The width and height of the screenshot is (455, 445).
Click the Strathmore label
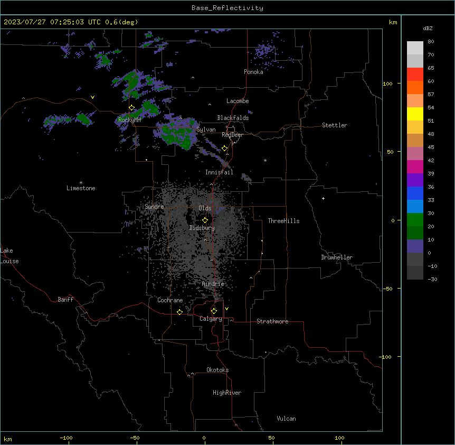272,321
